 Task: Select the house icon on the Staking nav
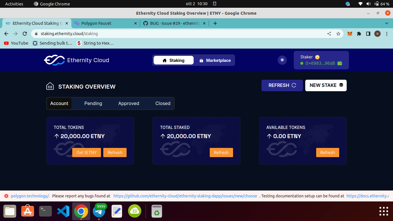coord(165,60)
